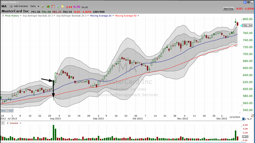Click the reorder handle beside Volume
This screenshot has height=143, width=255.
(7, 123)
